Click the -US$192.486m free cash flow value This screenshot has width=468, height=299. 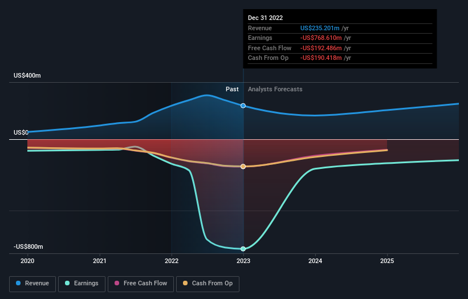pyautogui.click(x=321, y=48)
